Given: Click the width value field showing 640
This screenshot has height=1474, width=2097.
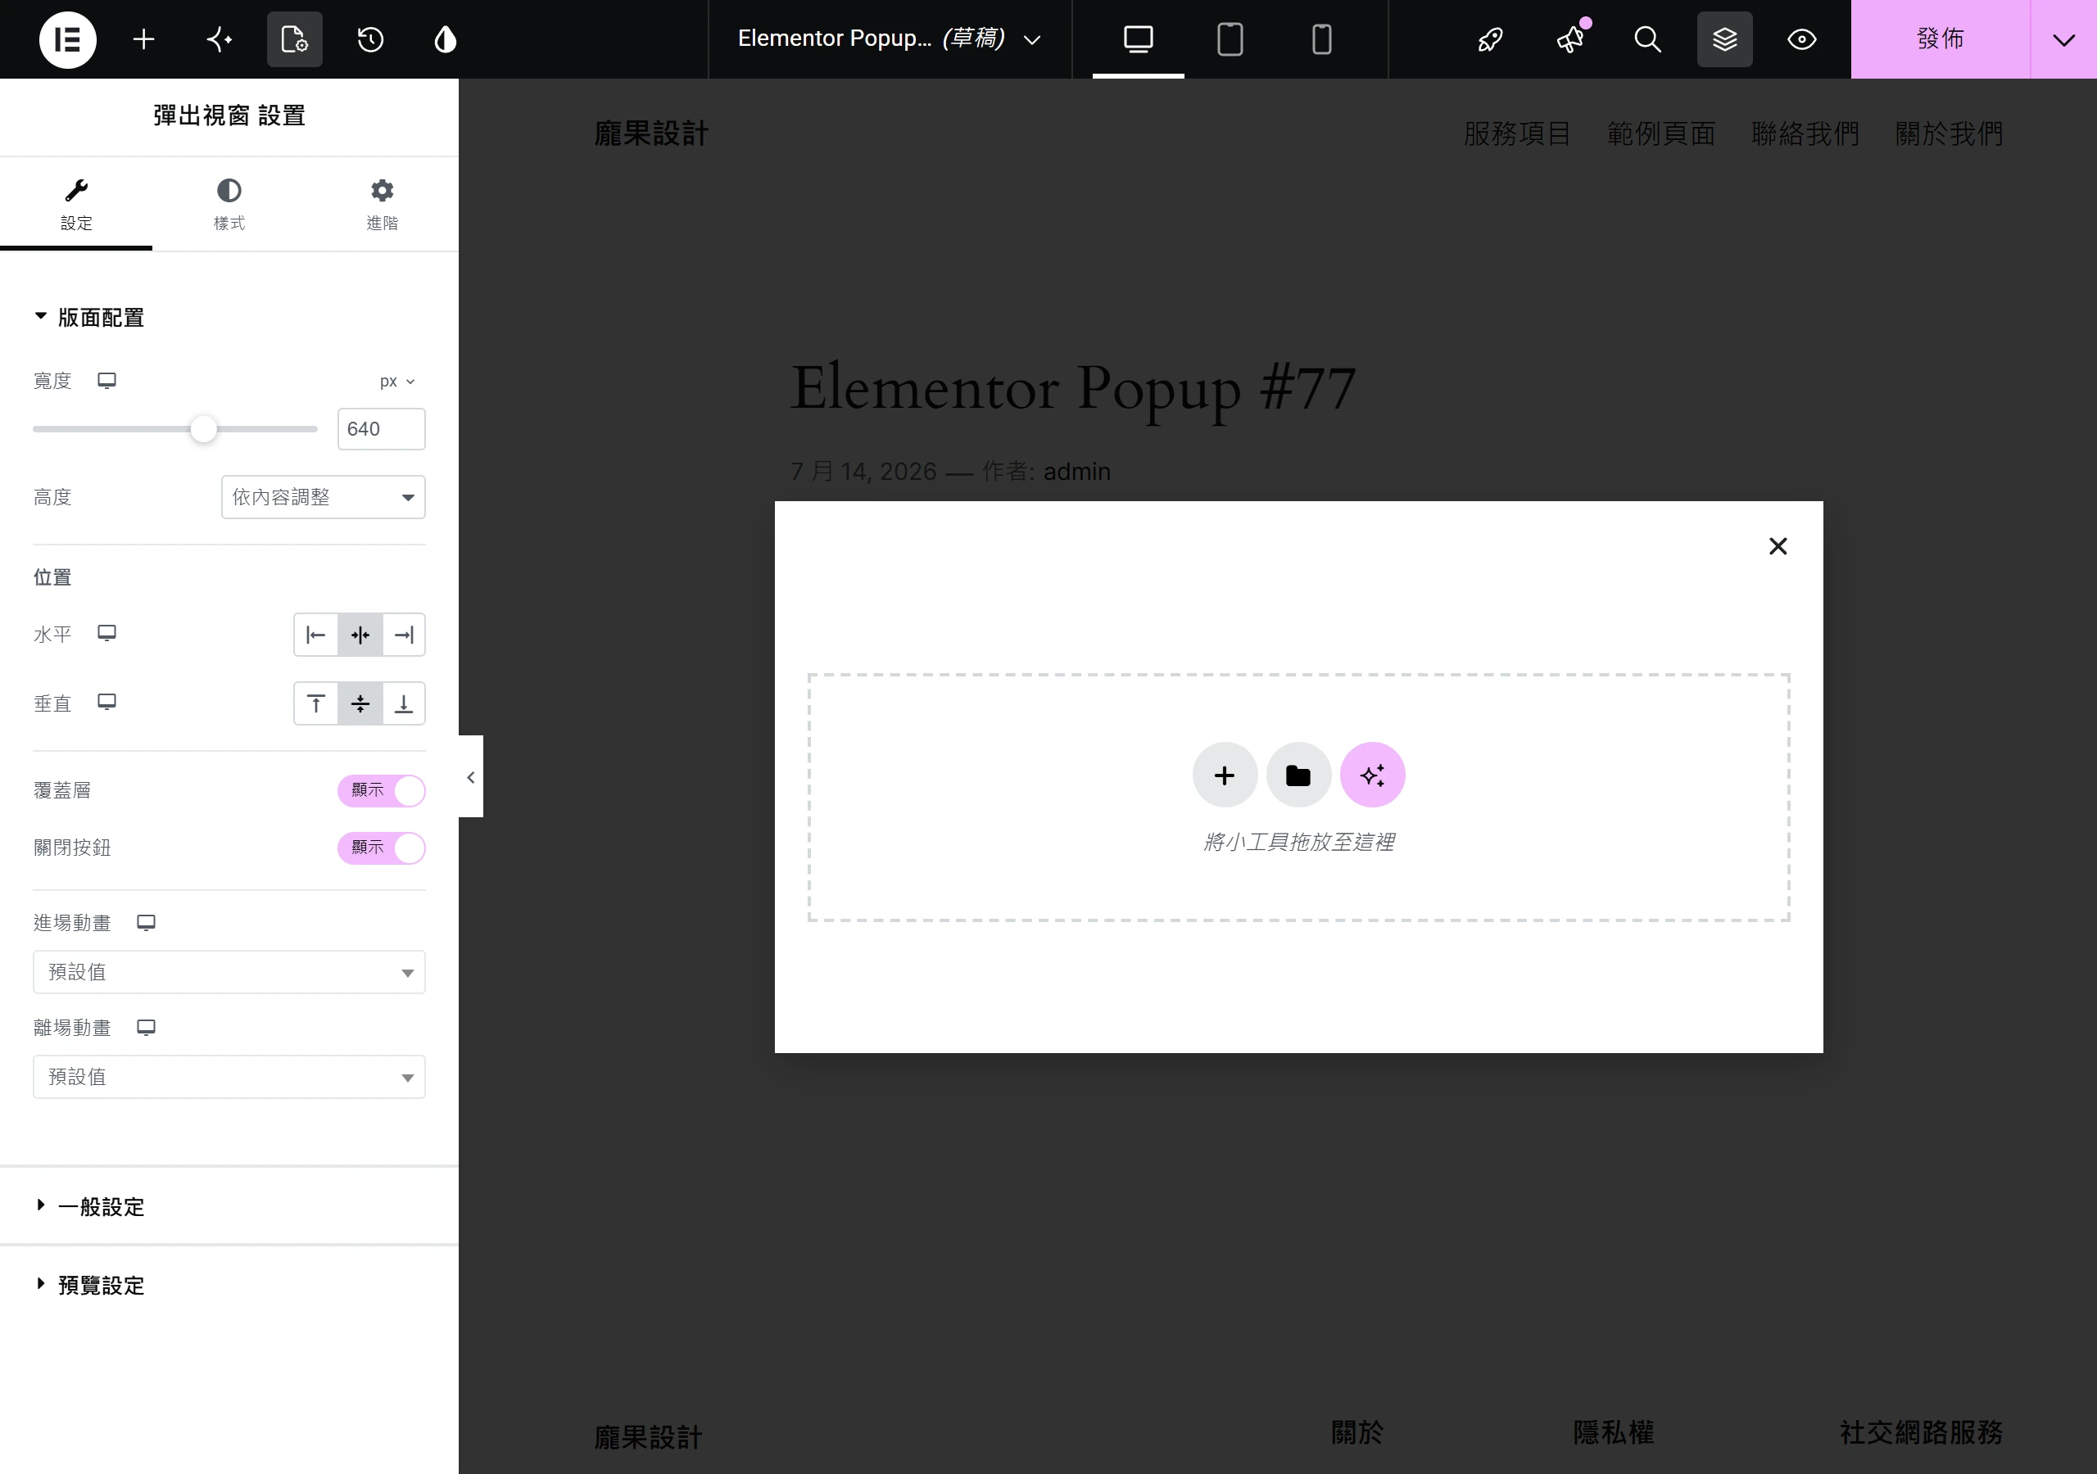Looking at the screenshot, I should click(x=381, y=429).
